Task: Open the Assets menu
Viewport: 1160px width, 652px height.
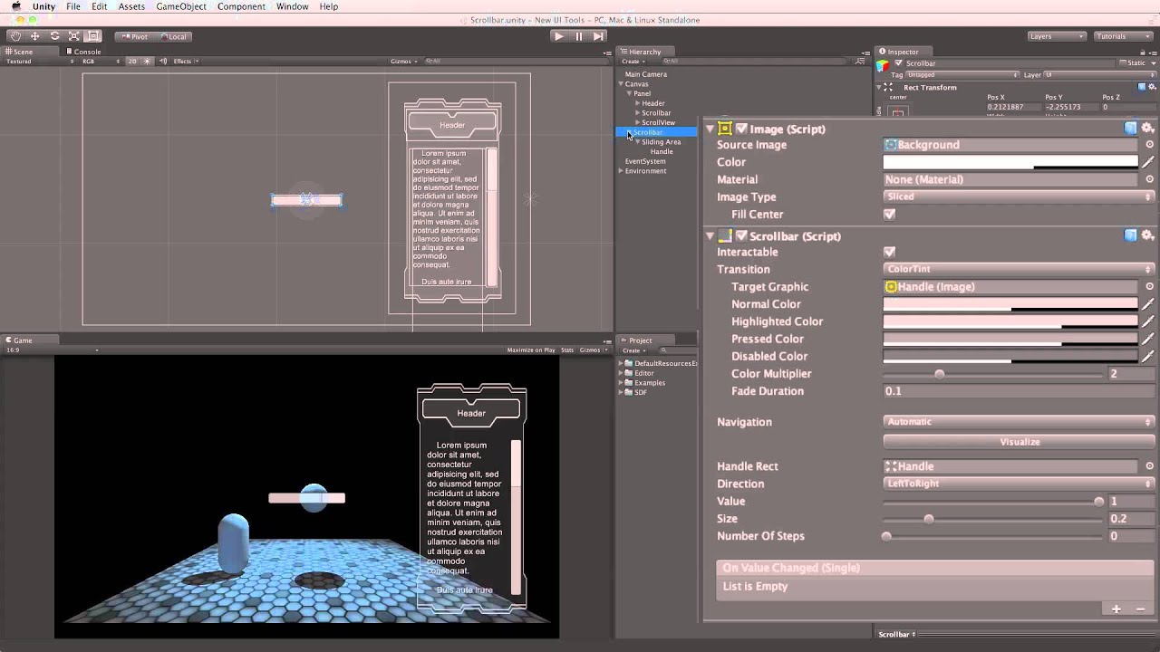Action: 131,6
